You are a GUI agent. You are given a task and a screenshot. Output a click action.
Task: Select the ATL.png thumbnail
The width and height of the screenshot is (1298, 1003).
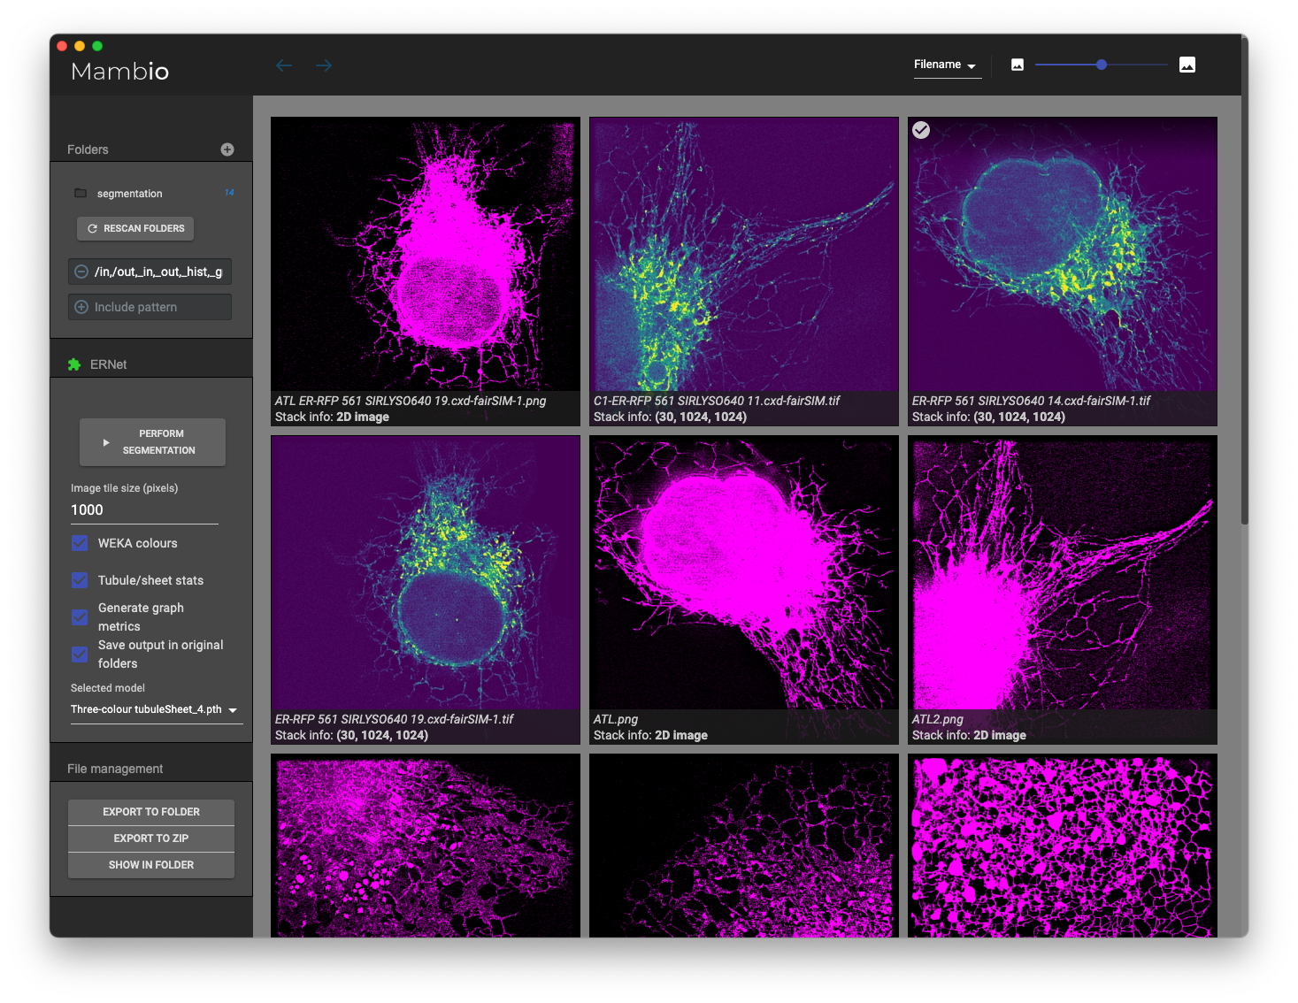pos(744,590)
